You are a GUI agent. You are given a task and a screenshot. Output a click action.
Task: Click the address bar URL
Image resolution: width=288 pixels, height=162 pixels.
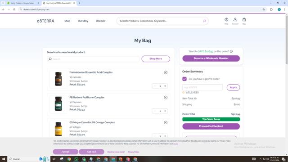[36, 9]
